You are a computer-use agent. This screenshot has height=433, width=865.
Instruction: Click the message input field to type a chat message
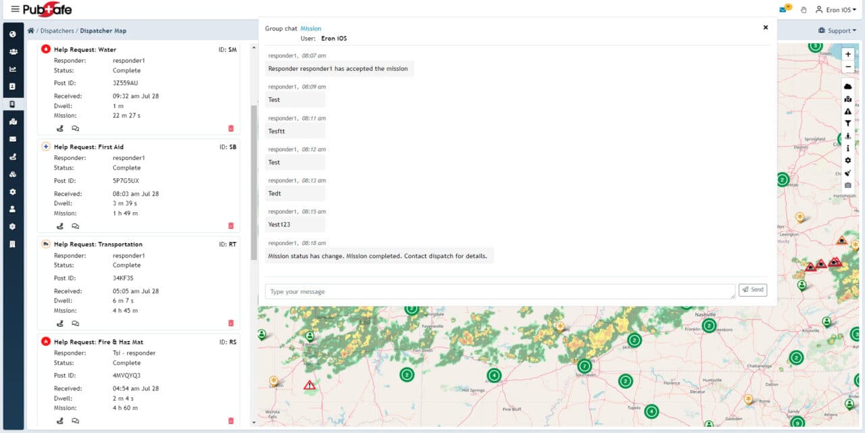click(x=500, y=291)
